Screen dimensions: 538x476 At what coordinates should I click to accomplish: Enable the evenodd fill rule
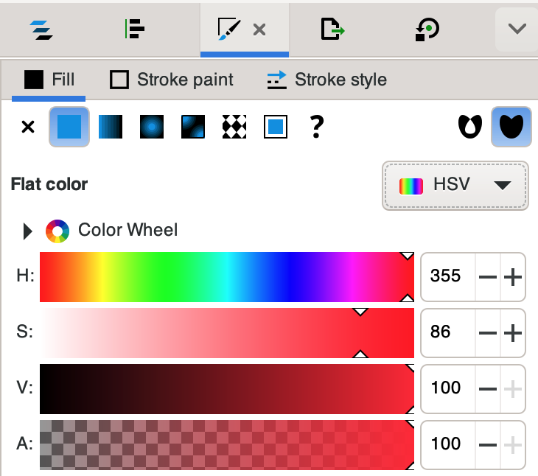click(469, 127)
